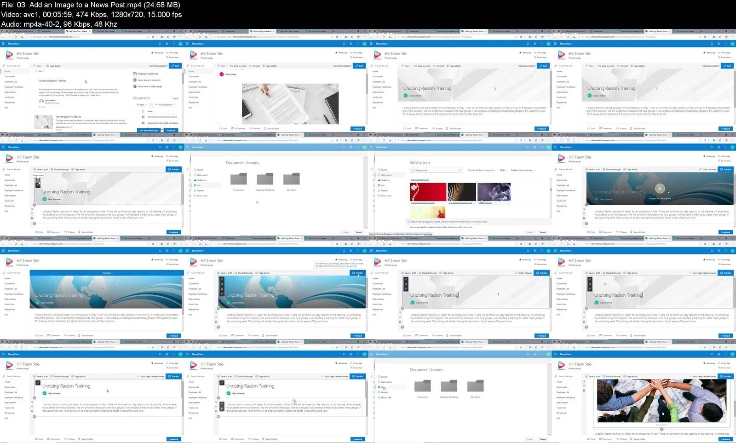Click Save as draft in the hands-photo frame

593,376
